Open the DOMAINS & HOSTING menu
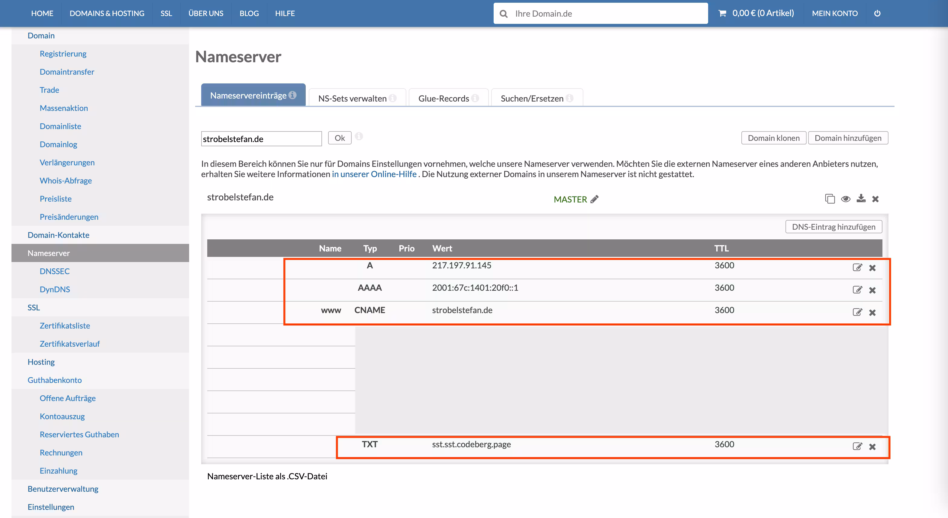 coord(107,14)
